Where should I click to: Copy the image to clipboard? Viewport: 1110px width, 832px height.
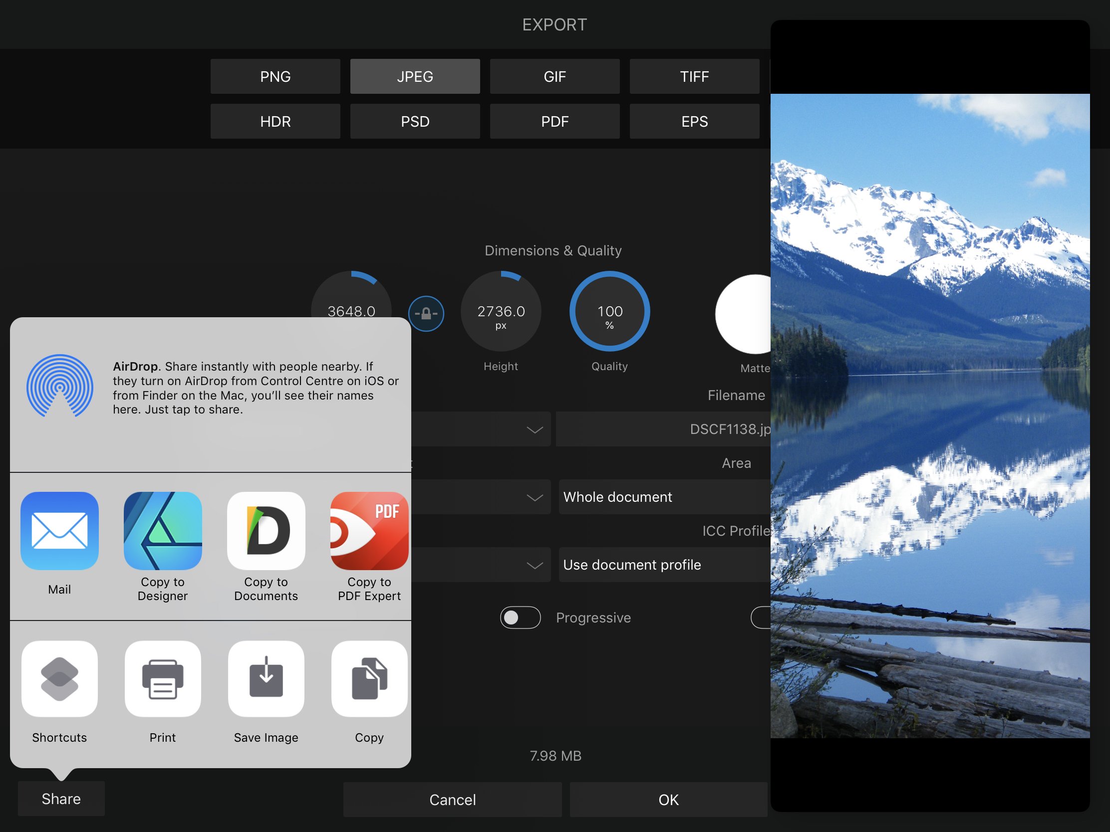coord(369,678)
